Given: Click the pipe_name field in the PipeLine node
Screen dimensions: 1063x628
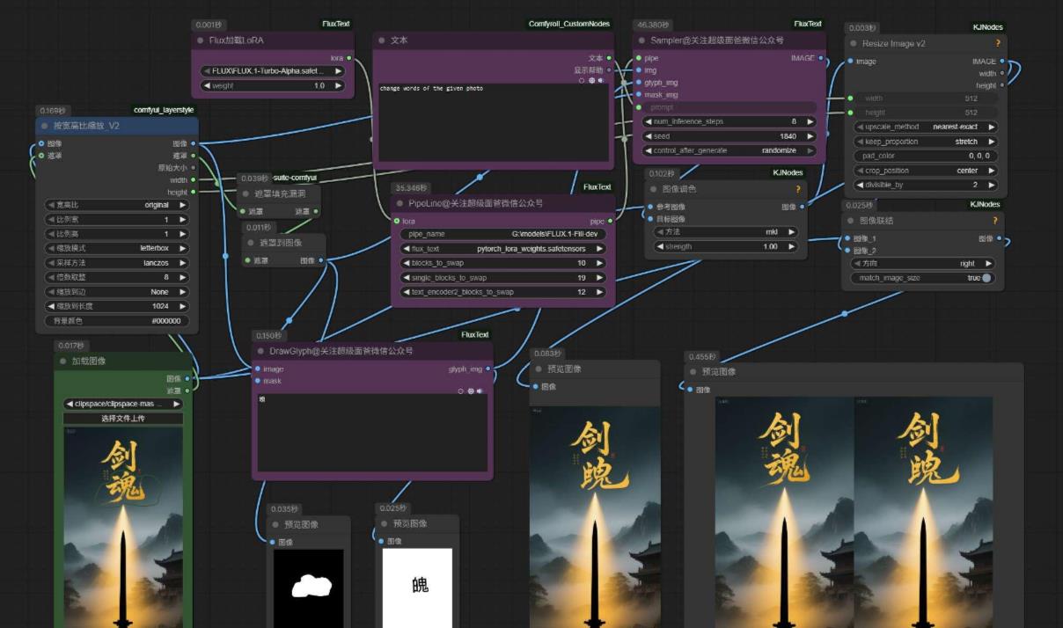Looking at the screenshot, I should click(x=502, y=234).
